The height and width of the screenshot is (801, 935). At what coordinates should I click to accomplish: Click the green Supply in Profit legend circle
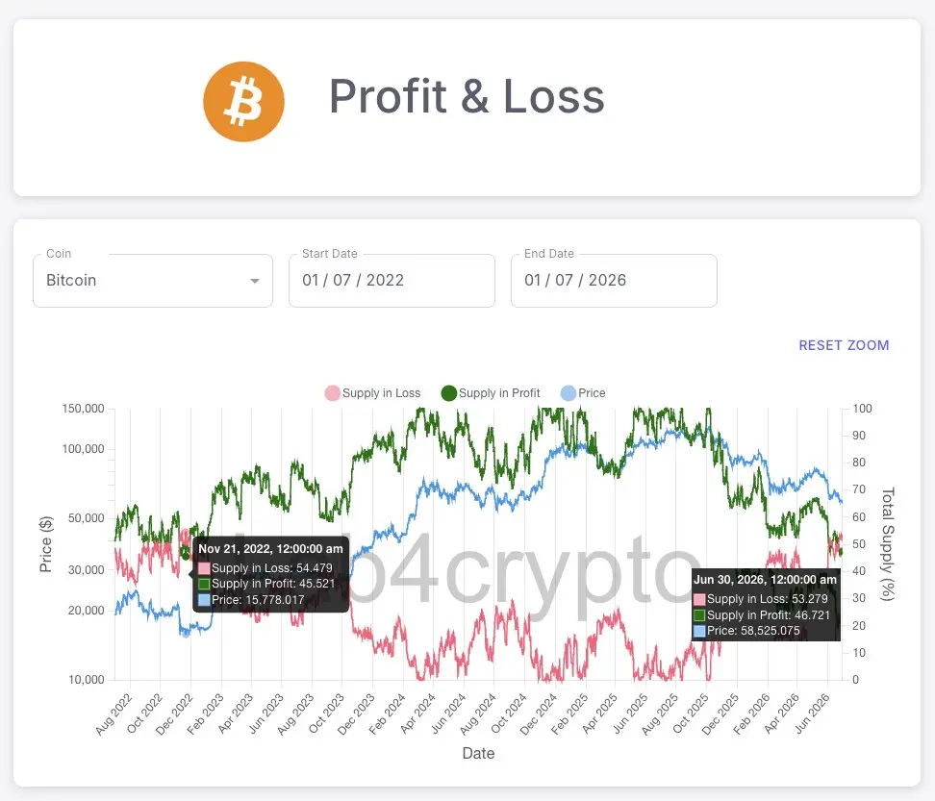[449, 393]
